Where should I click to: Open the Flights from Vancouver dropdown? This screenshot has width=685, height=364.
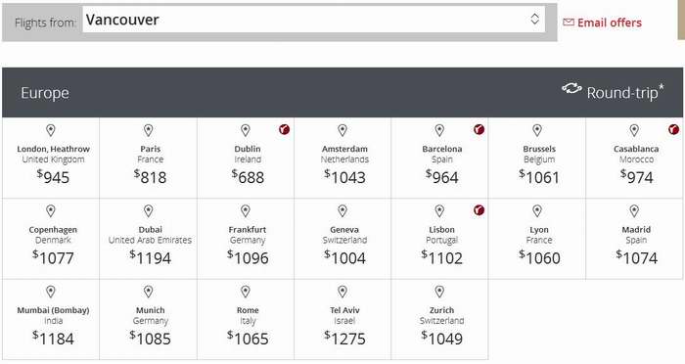(314, 20)
